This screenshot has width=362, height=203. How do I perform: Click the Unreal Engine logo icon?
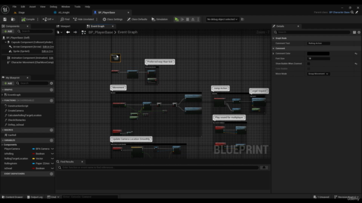click(x=5, y=10)
